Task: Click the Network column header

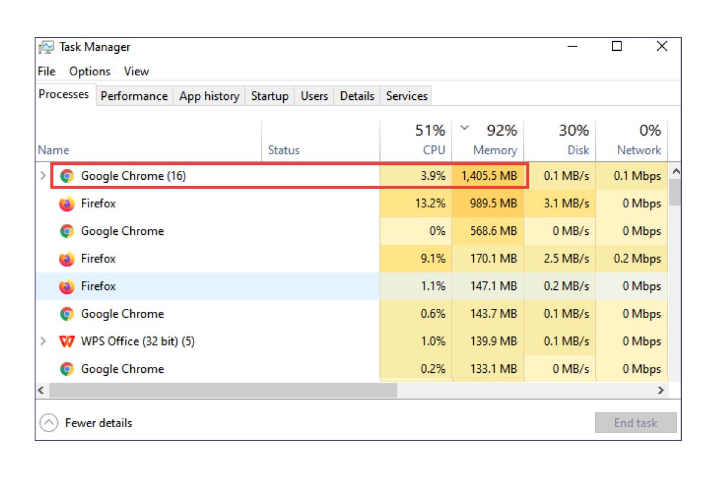Action: tap(639, 150)
